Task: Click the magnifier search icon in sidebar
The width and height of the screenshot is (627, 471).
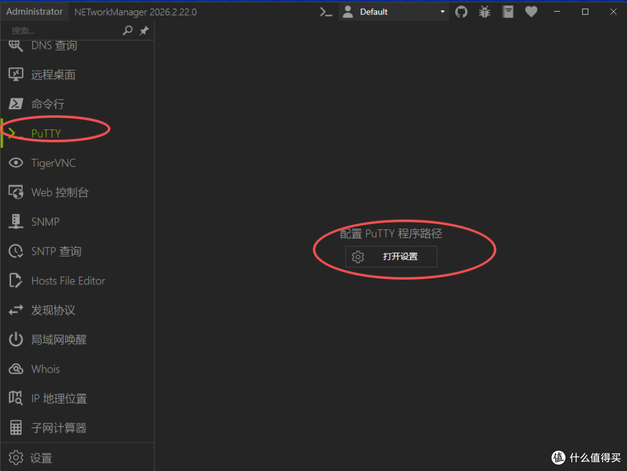Action: coord(128,30)
